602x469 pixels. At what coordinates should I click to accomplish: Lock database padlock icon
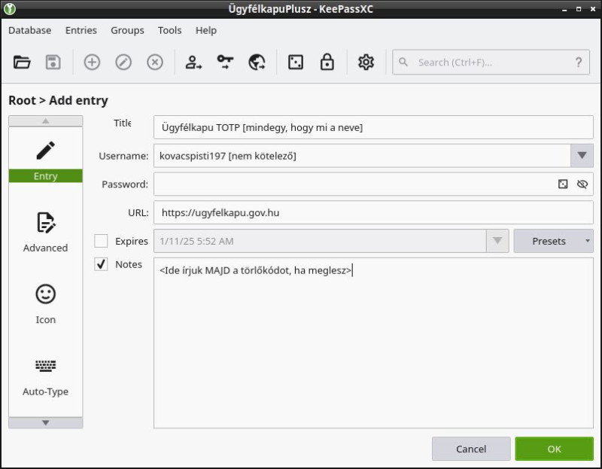(x=327, y=62)
